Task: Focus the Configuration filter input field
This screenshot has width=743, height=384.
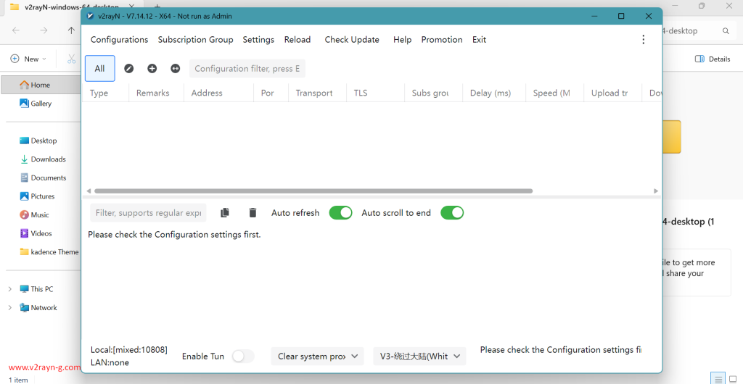Action: [x=247, y=69]
